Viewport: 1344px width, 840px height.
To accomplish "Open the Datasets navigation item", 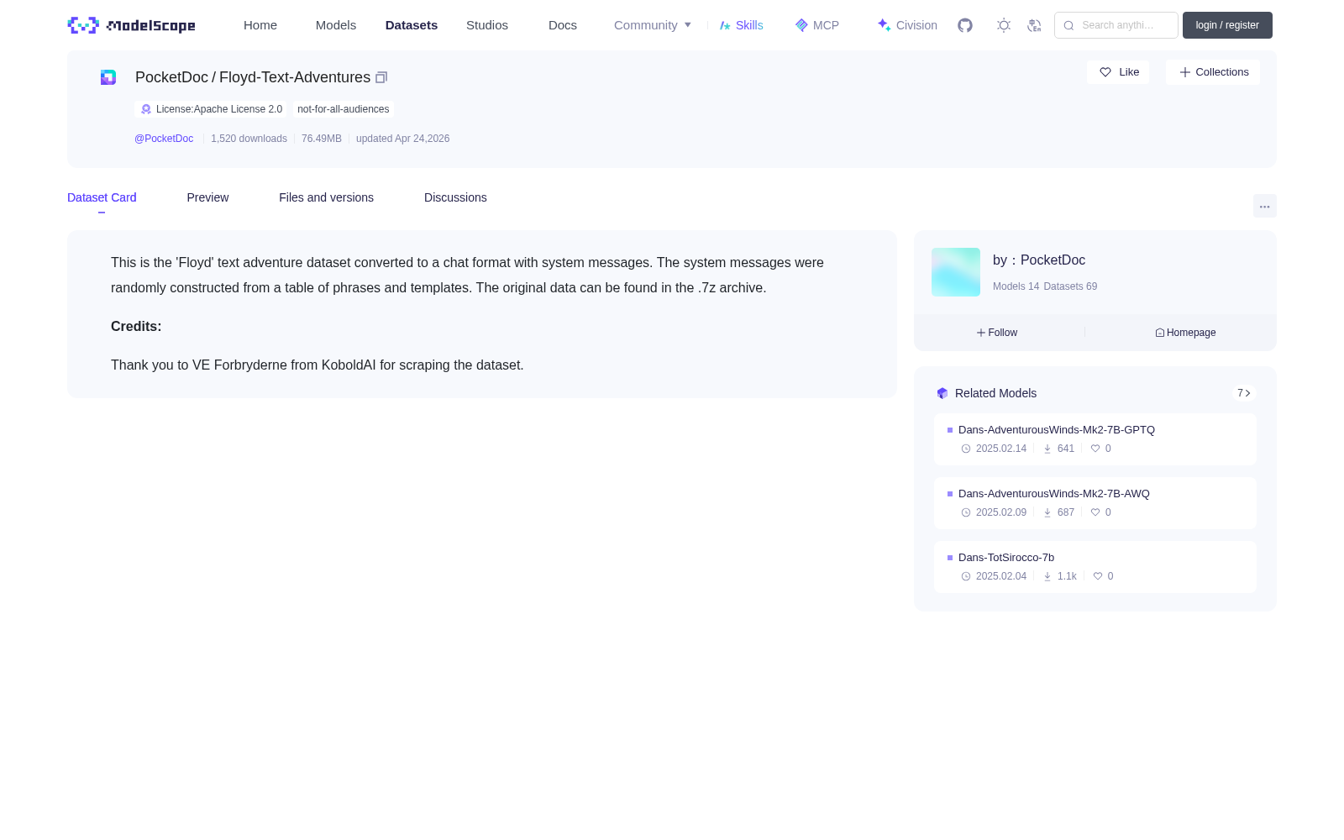I will (412, 25).
